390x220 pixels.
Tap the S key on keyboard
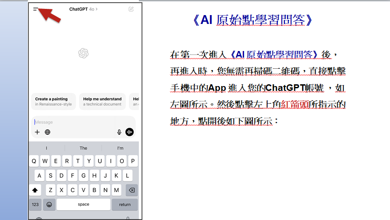point(51,176)
